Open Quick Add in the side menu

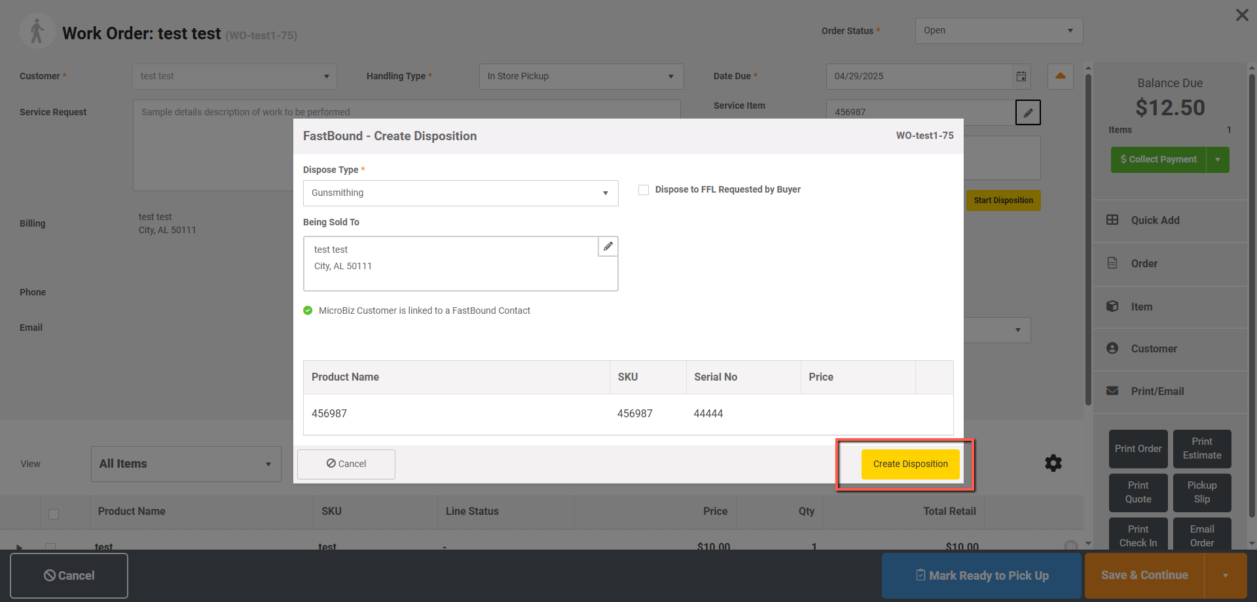(x=1171, y=220)
